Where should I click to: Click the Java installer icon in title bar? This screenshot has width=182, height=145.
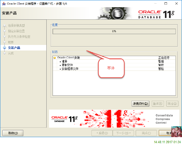pyautogui.click(x=4, y=4)
